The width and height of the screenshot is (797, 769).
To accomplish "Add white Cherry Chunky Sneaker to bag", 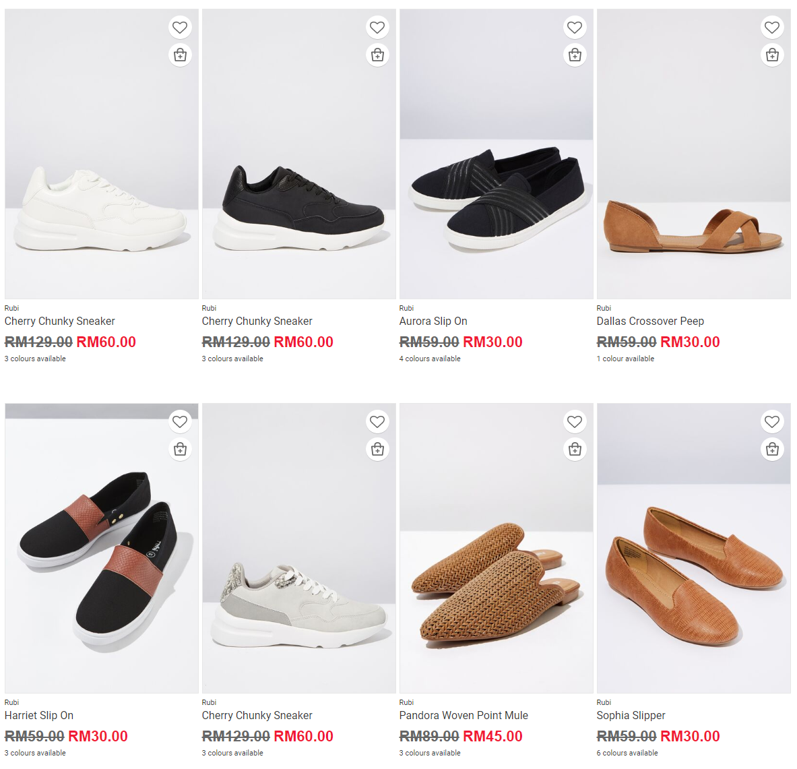I will (180, 55).
